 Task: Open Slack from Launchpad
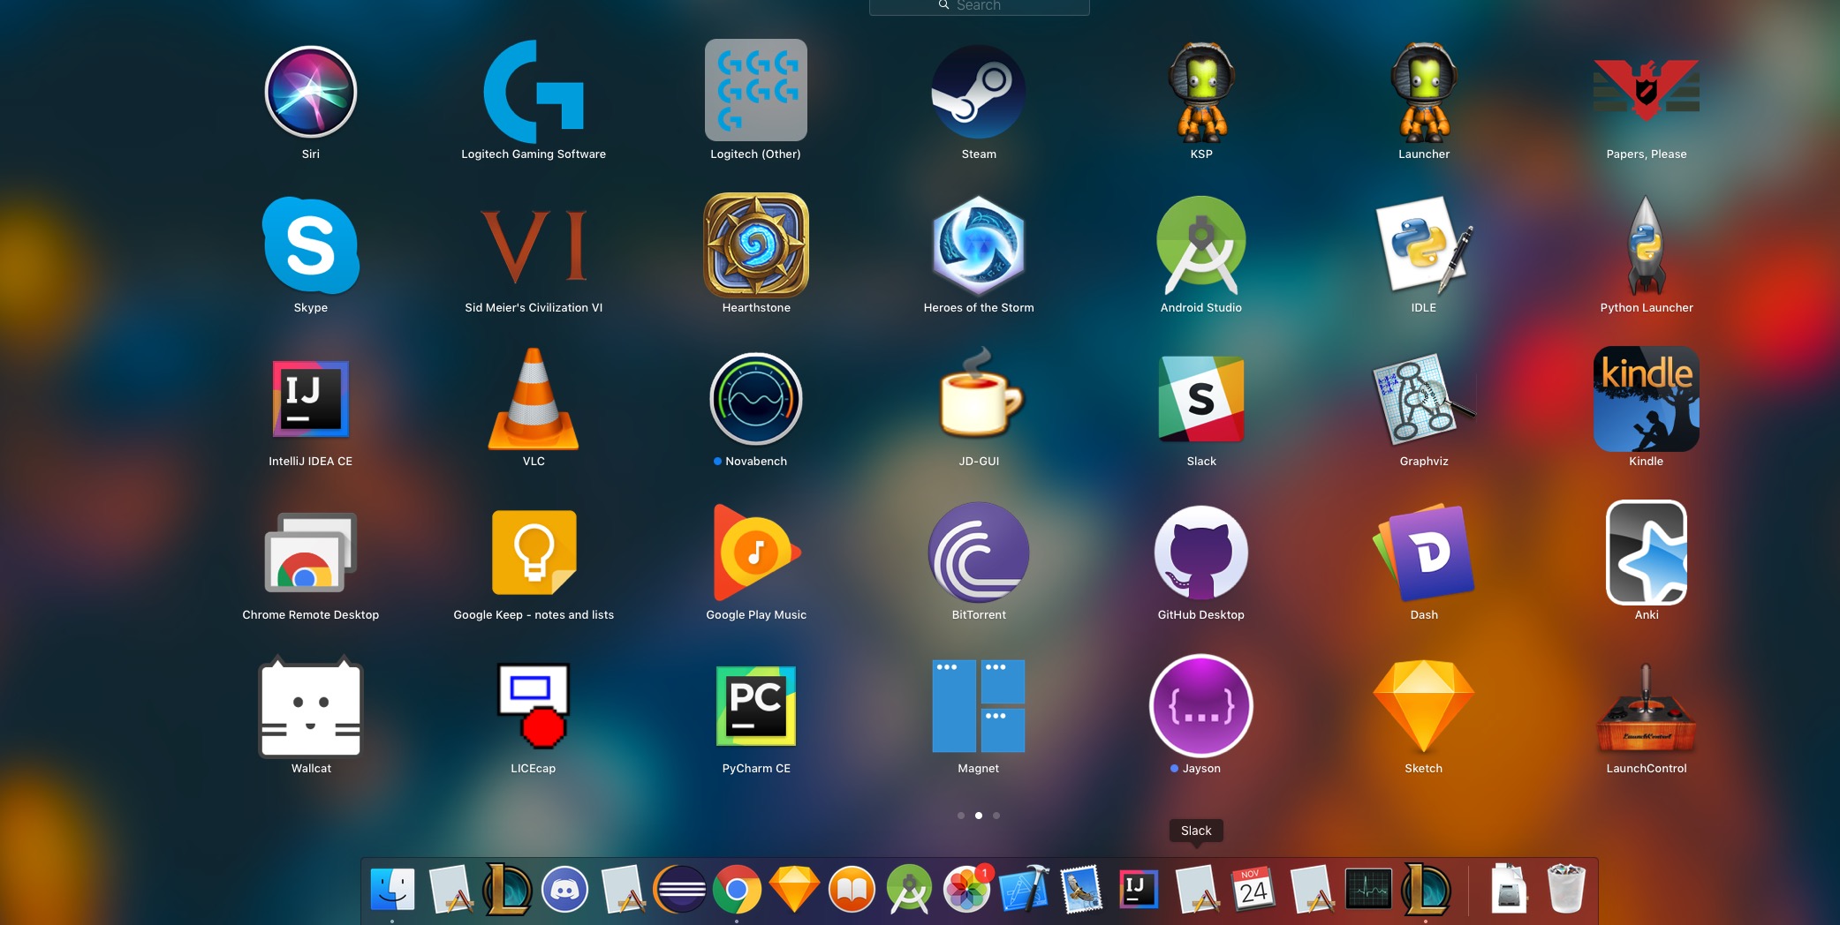coord(1200,399)
